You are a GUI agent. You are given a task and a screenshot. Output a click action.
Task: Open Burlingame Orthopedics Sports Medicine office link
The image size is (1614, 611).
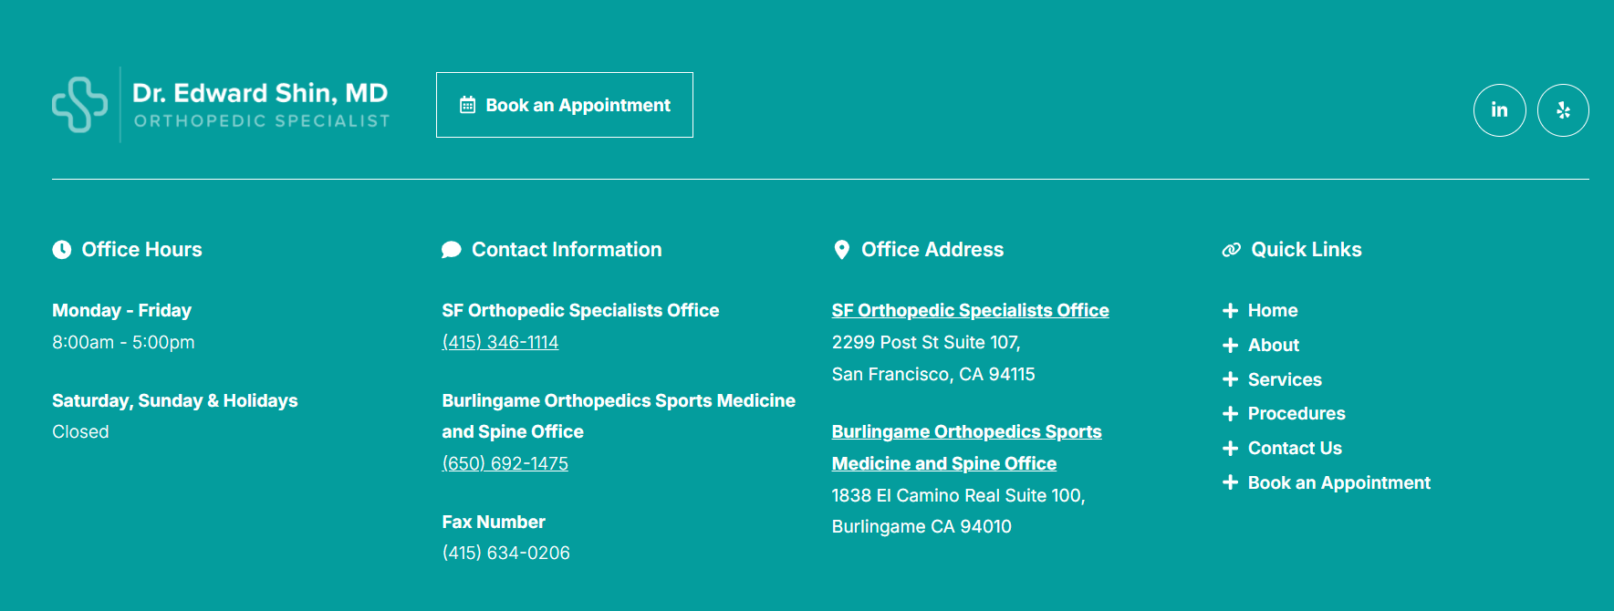pos(966,447)
